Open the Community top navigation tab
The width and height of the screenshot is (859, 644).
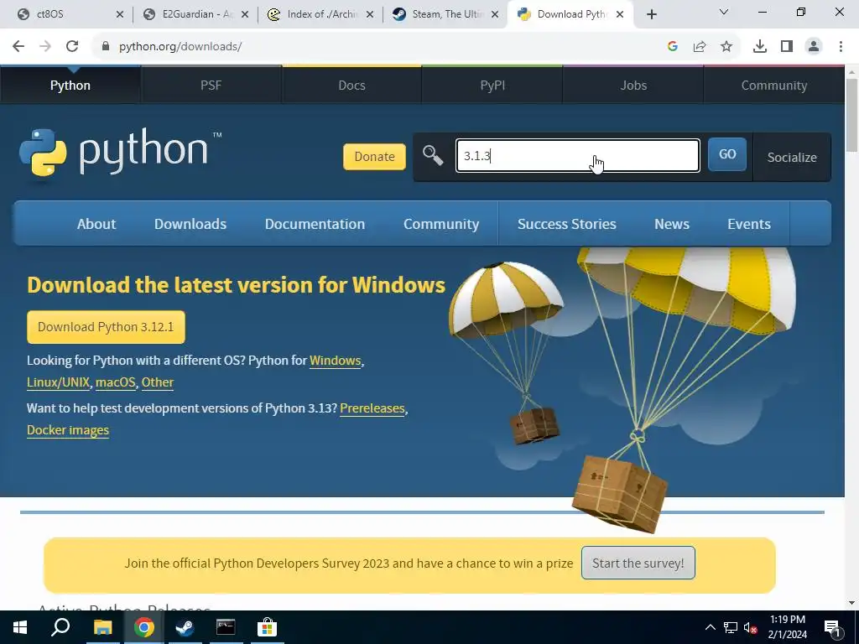click(773, 85)
